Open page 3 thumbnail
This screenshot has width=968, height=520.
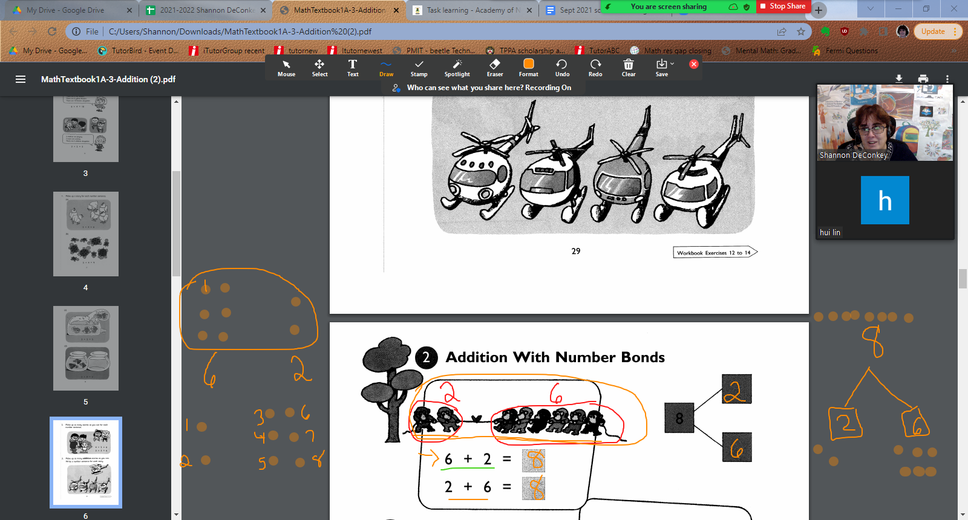(x=85, y=129)
